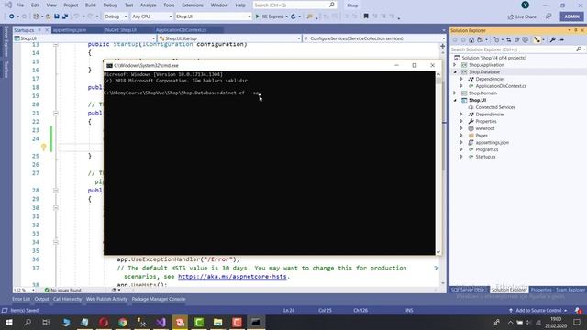Click the bookmark icon in the toolbar

coord(366,16)
